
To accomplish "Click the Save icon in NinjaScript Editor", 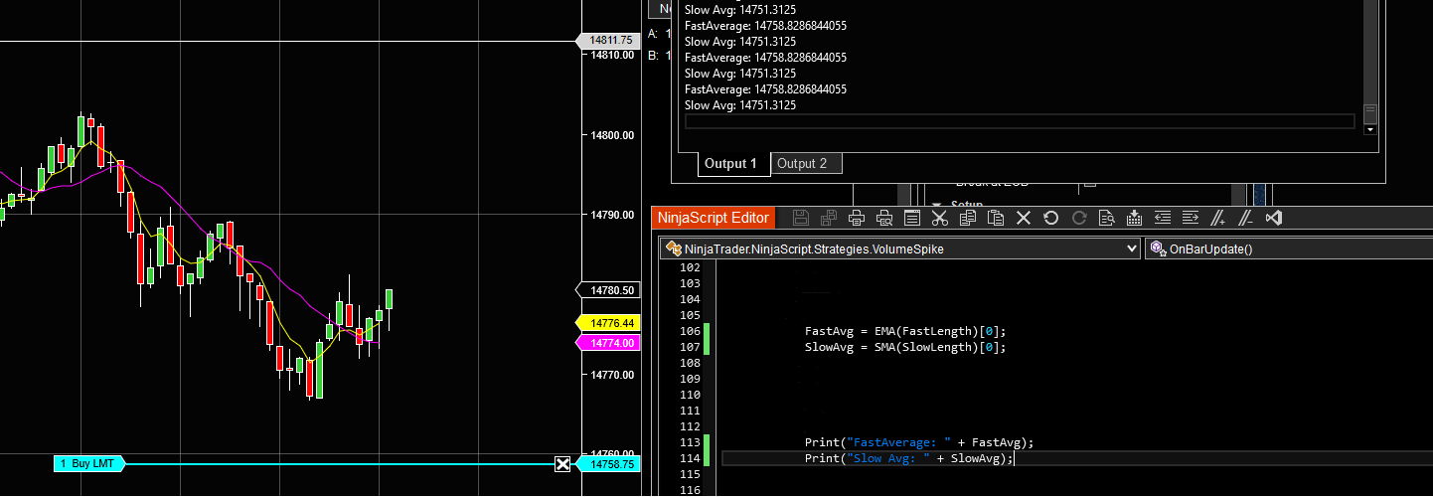I will 801,218.
